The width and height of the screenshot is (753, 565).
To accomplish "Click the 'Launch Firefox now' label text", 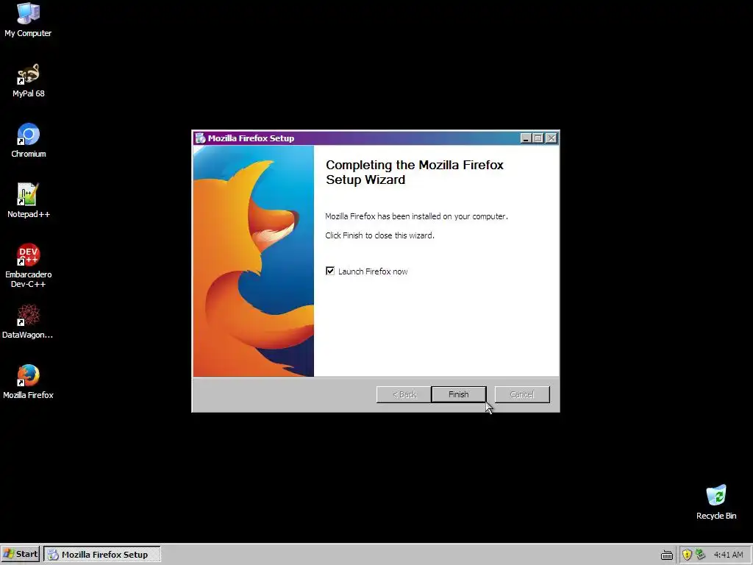I will point(373,271).
